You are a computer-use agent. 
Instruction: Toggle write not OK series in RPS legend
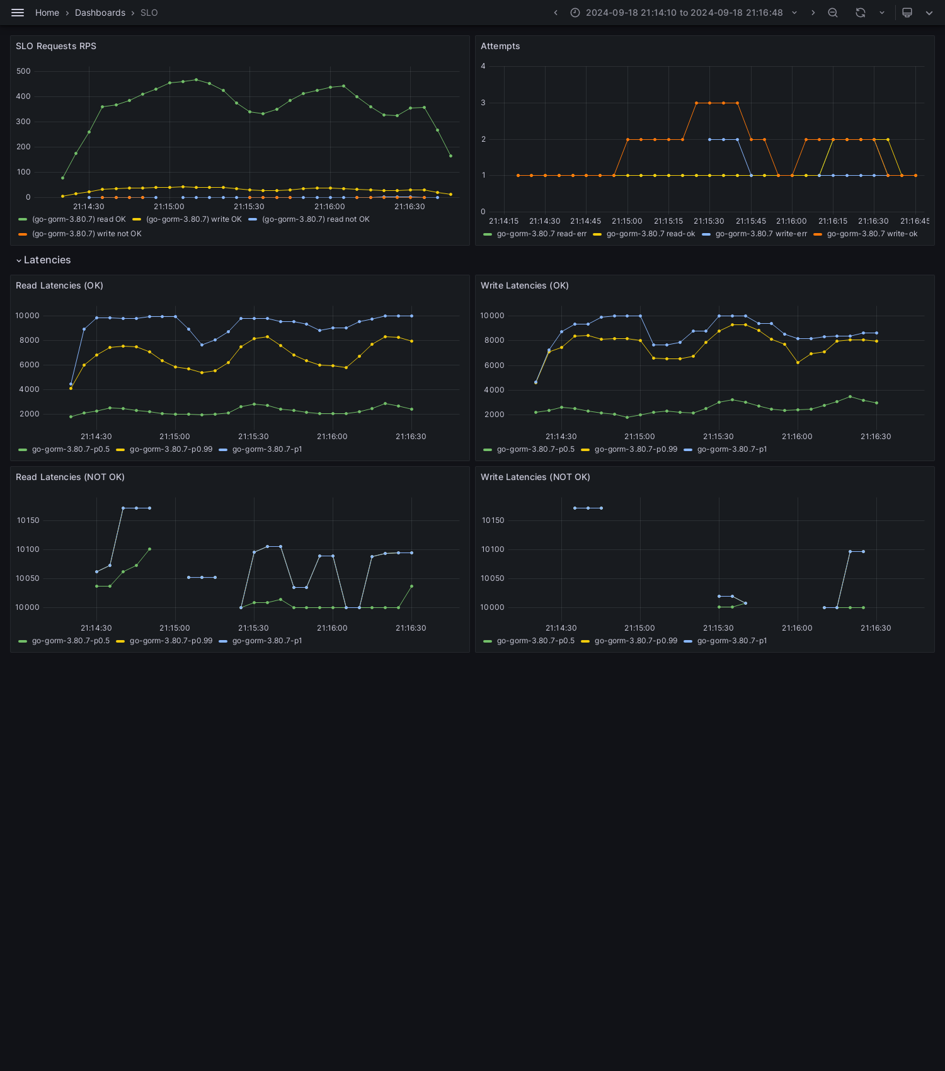[x=87, y=234]
